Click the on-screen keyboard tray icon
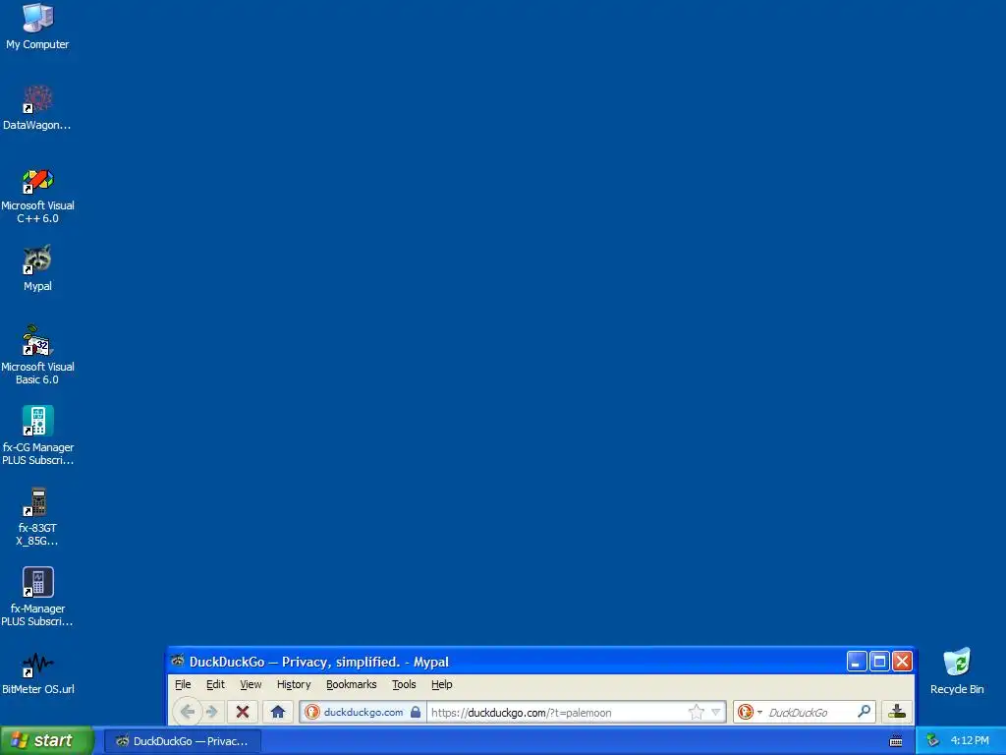Image resolution: width=1006 pixels, height=755 pixels. [x=896, y=741]
